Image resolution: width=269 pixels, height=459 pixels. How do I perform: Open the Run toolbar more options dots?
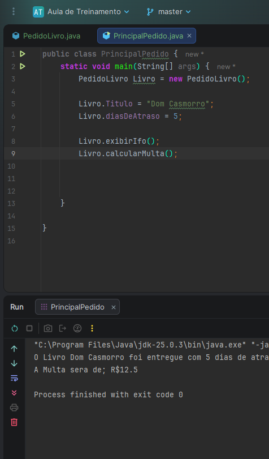pyautogui.click(x=92, y=328)
